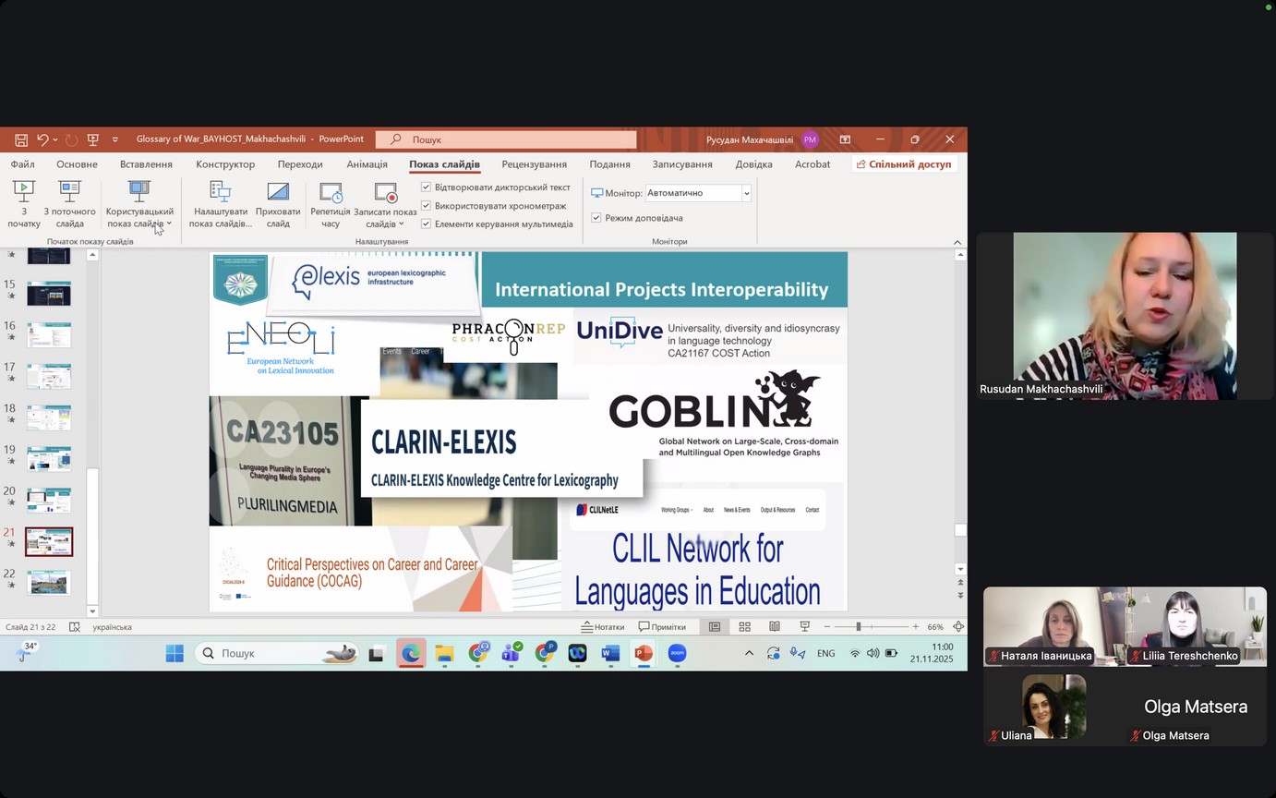Open Set Up Slide Show settings

pyautogui.click(x=220, y=203)
